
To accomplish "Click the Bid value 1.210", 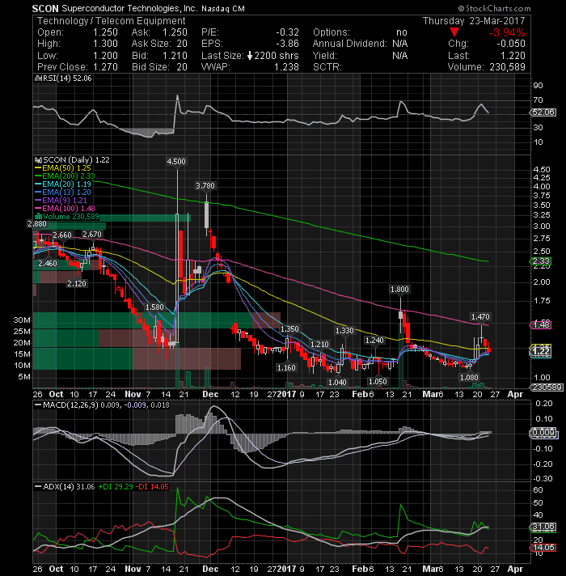I will point(175,56).
